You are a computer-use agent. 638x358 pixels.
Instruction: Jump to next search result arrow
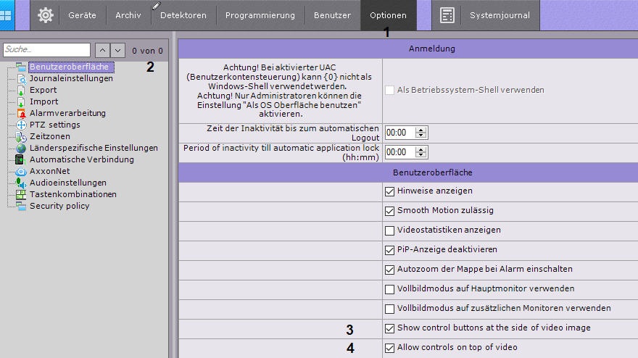click(x=118, y=50)
